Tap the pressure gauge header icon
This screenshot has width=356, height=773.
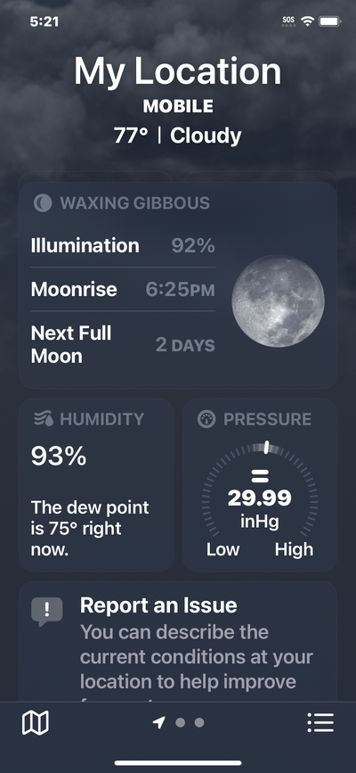(x=206, y=419)
